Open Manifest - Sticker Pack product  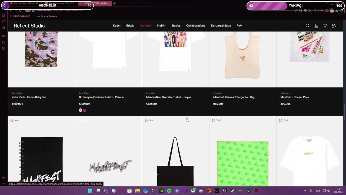(295, 97)
